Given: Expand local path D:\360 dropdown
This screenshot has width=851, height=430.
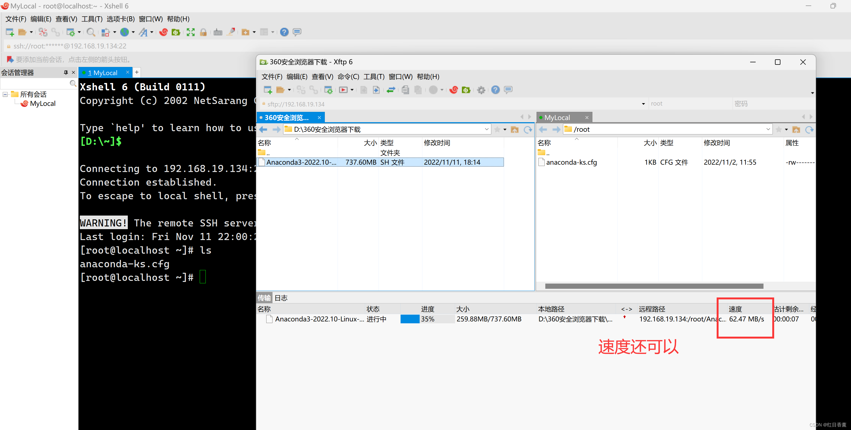Looking at the screenshot, I should click(x=487, y=129).
